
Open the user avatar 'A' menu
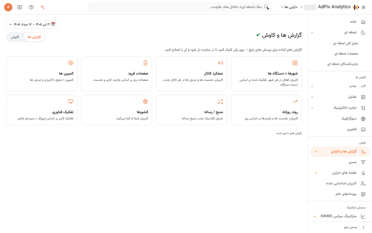tap(8, 7)
